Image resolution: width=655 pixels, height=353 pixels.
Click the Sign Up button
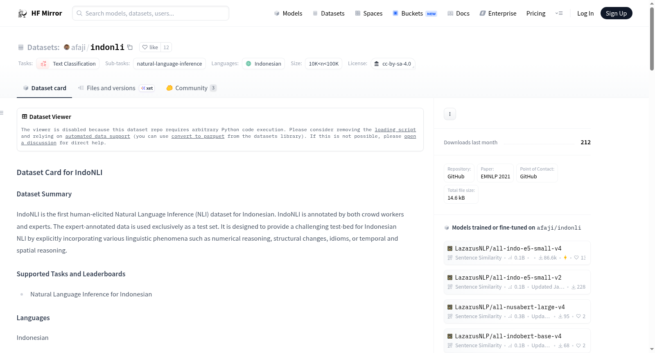point(616,14)
